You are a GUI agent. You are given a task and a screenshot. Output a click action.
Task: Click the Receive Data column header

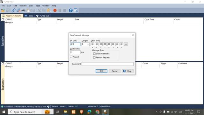[x=77, y=19]
